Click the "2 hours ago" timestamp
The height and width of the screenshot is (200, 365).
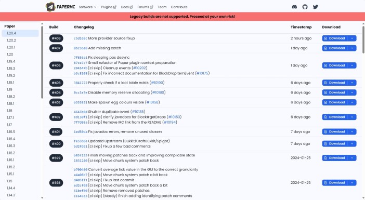(301, 38)
